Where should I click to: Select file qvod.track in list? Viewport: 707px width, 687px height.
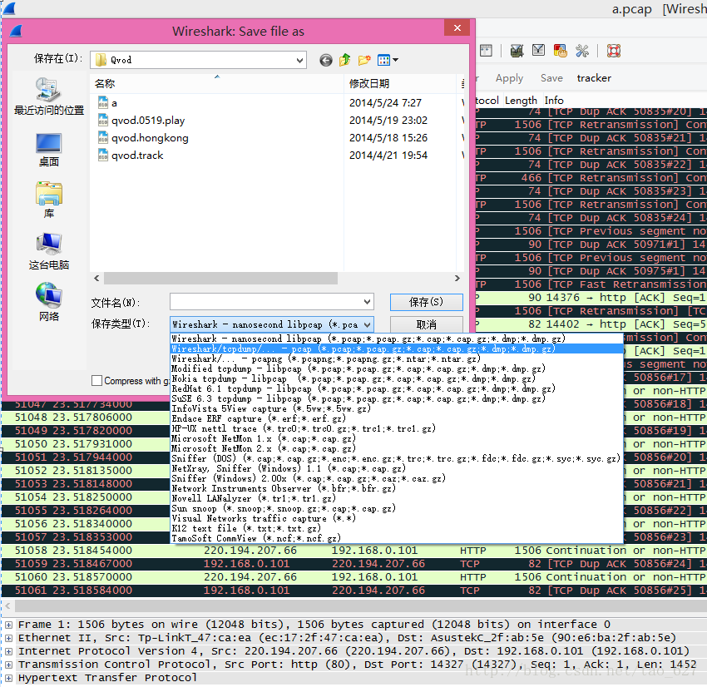[137, 155]
